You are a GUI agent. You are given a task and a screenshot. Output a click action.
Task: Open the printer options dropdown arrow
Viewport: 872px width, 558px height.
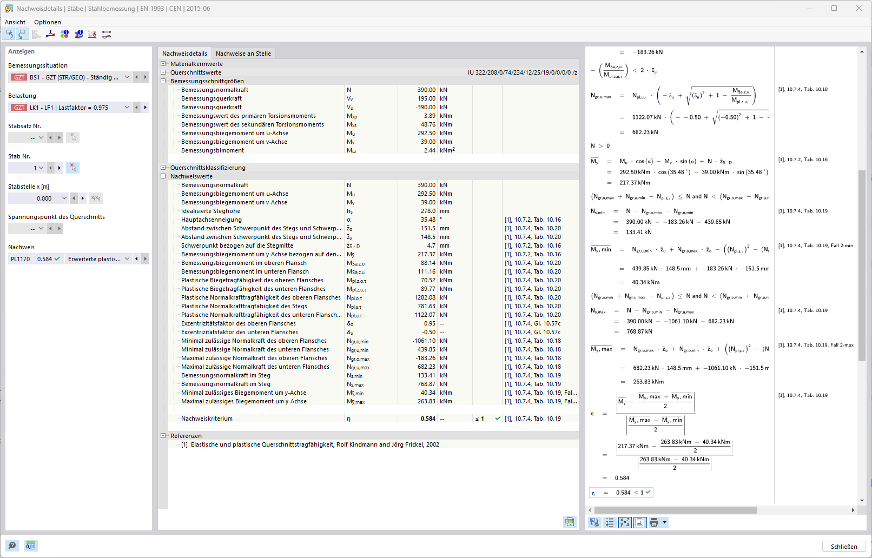(665, 522)
